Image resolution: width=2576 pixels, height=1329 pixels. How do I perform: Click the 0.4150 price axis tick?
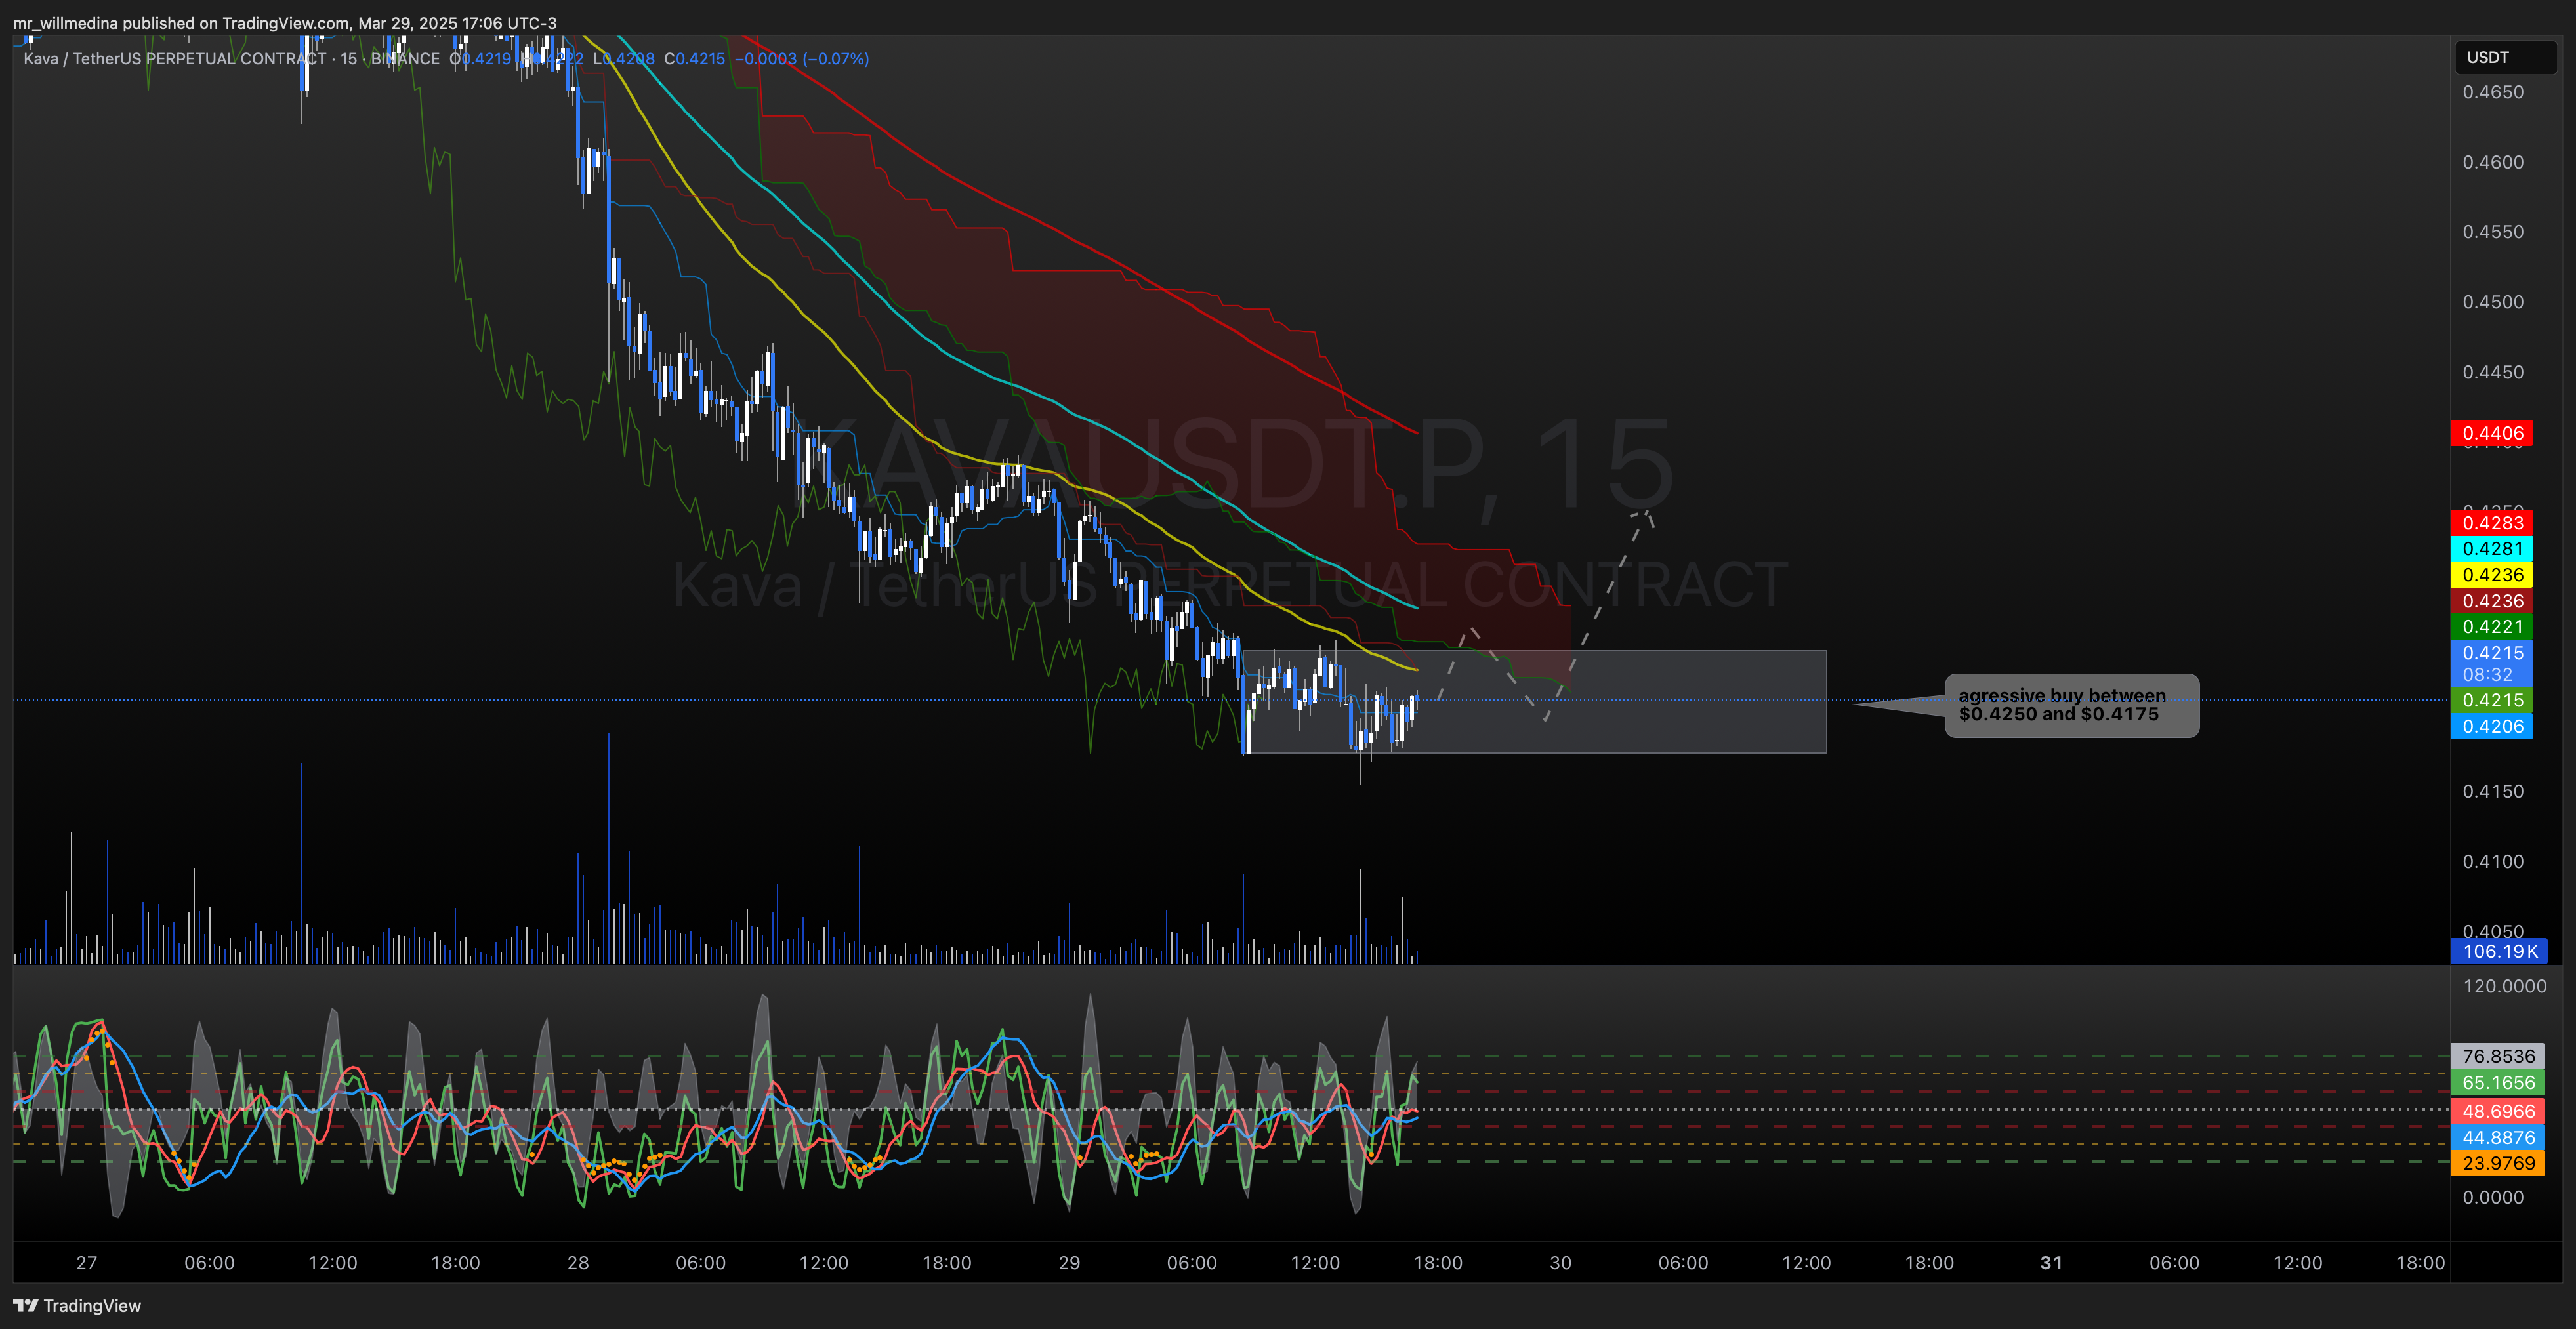(x=2493, y=791)
